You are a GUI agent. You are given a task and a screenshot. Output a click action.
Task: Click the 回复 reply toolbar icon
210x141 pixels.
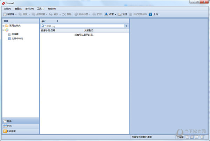pyautogui.click(x=20, y=14)
